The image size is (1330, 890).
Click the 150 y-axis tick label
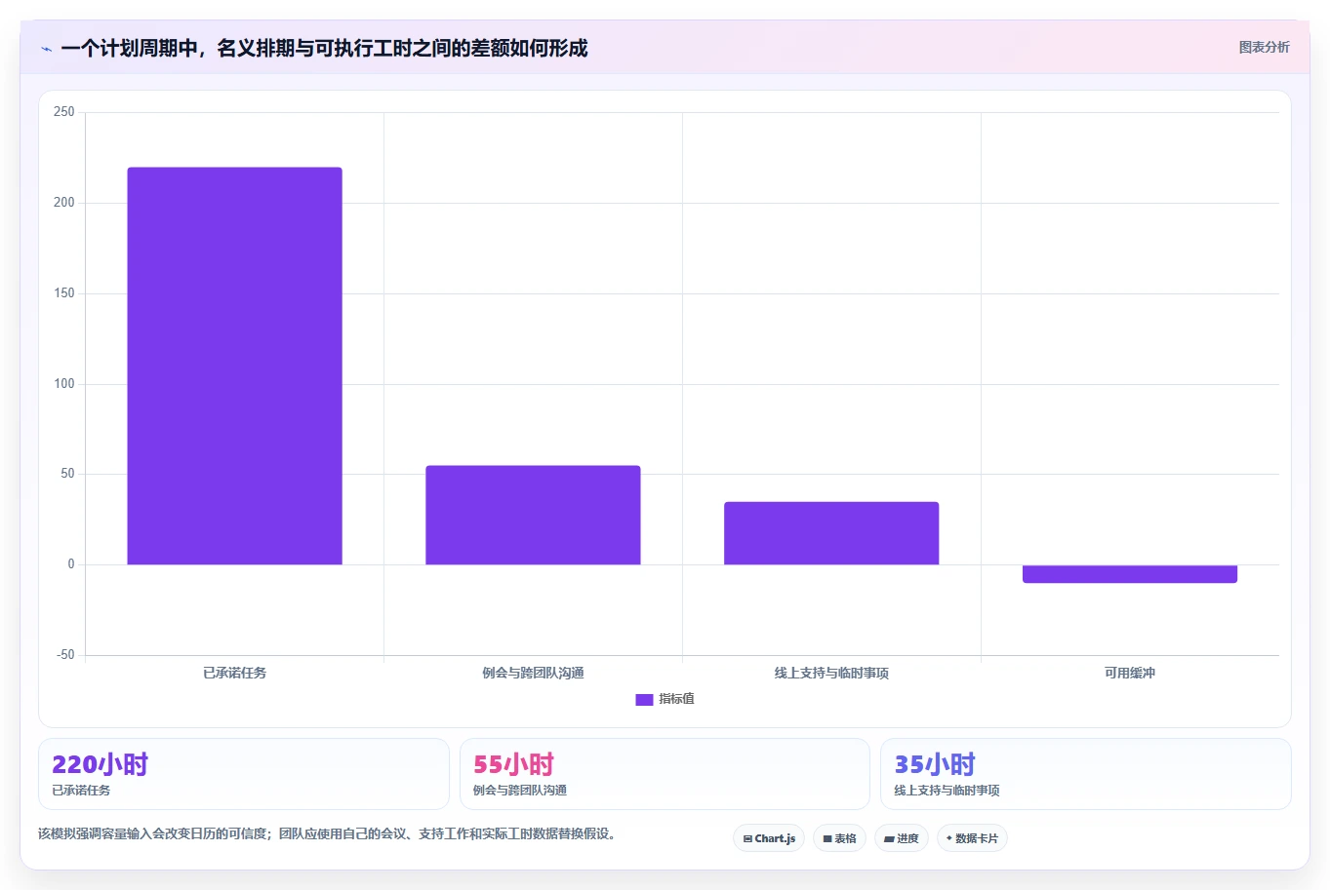tap(64, 293)
